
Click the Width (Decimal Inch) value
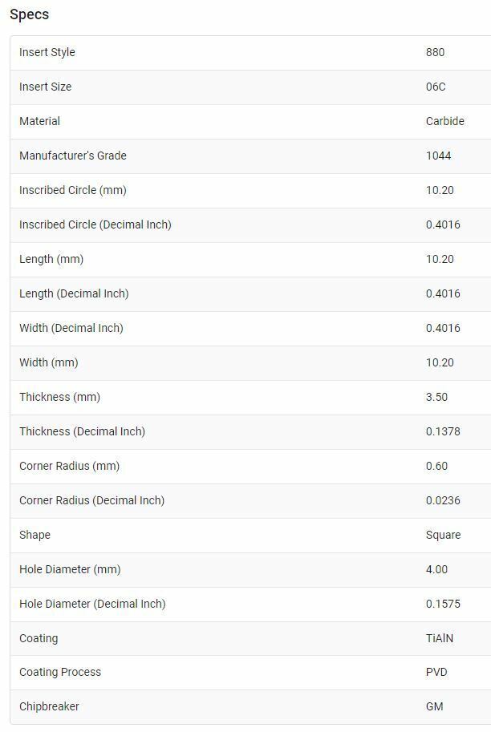(x=443, y=328)
